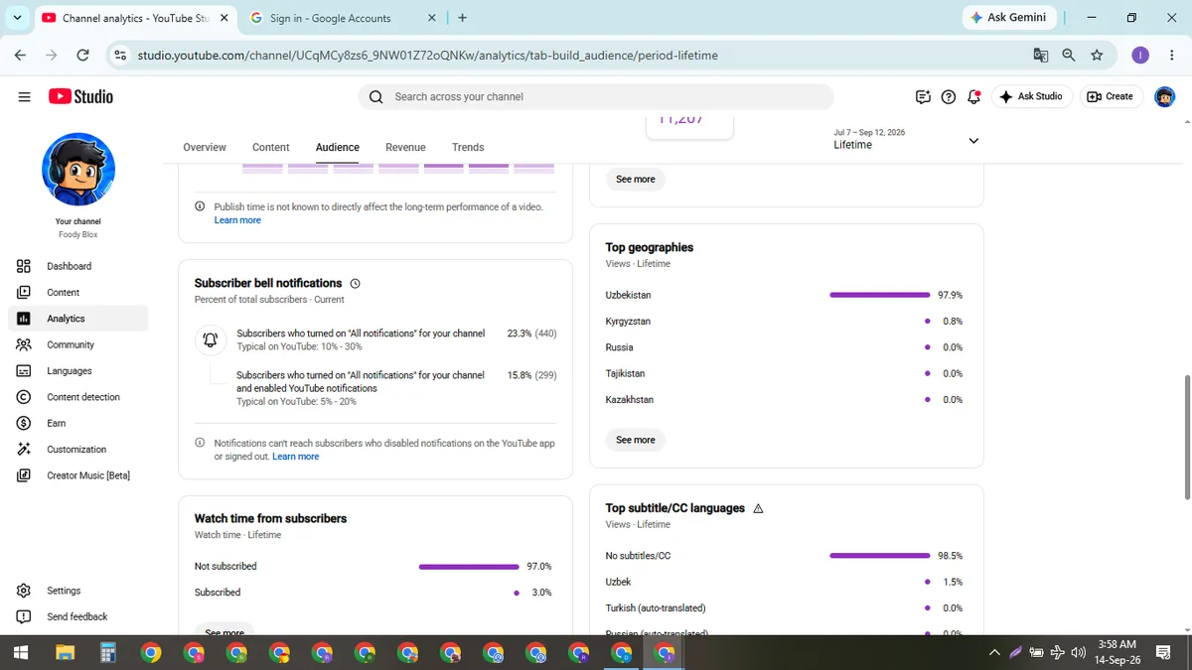Click See more under Top geographies
The width and height of the screenshot is (1192, 670).
[x=636, y=440]
